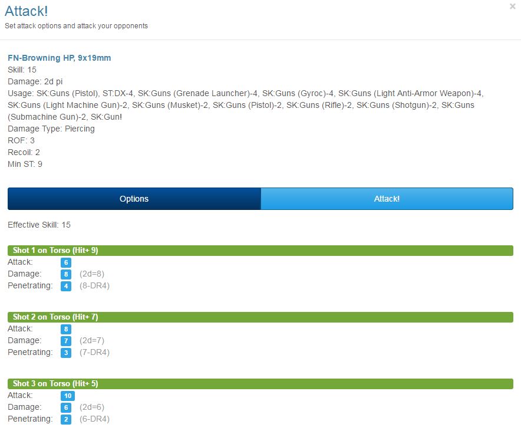Click the (8-DR4) penetration formula text
The width and height of the screenshot is (521, 434).
pyautogui.click(x=94, y=285)
